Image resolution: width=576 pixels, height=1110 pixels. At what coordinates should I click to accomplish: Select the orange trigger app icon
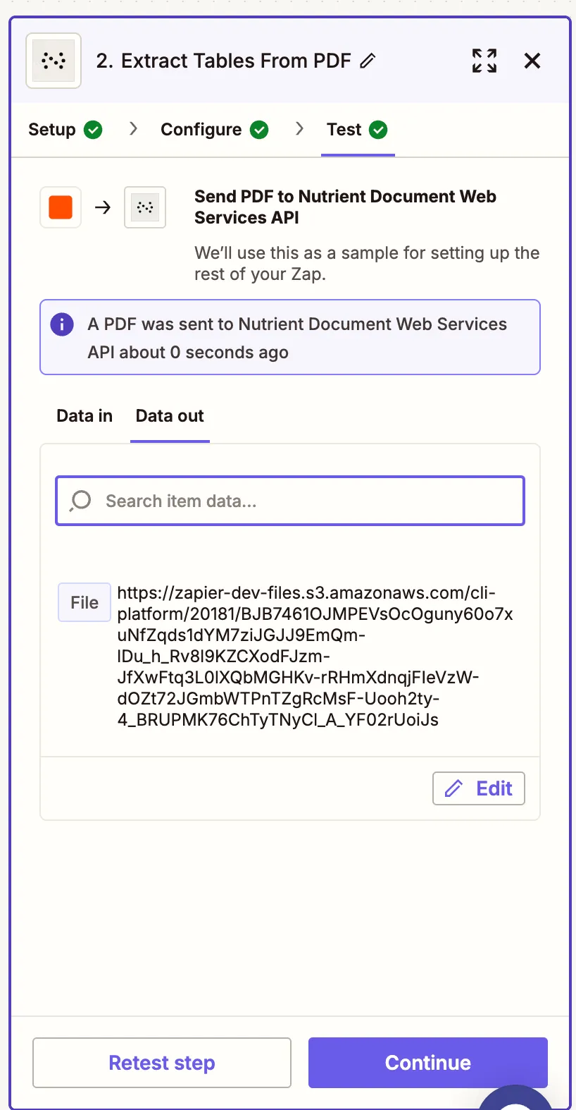[60, 207]
